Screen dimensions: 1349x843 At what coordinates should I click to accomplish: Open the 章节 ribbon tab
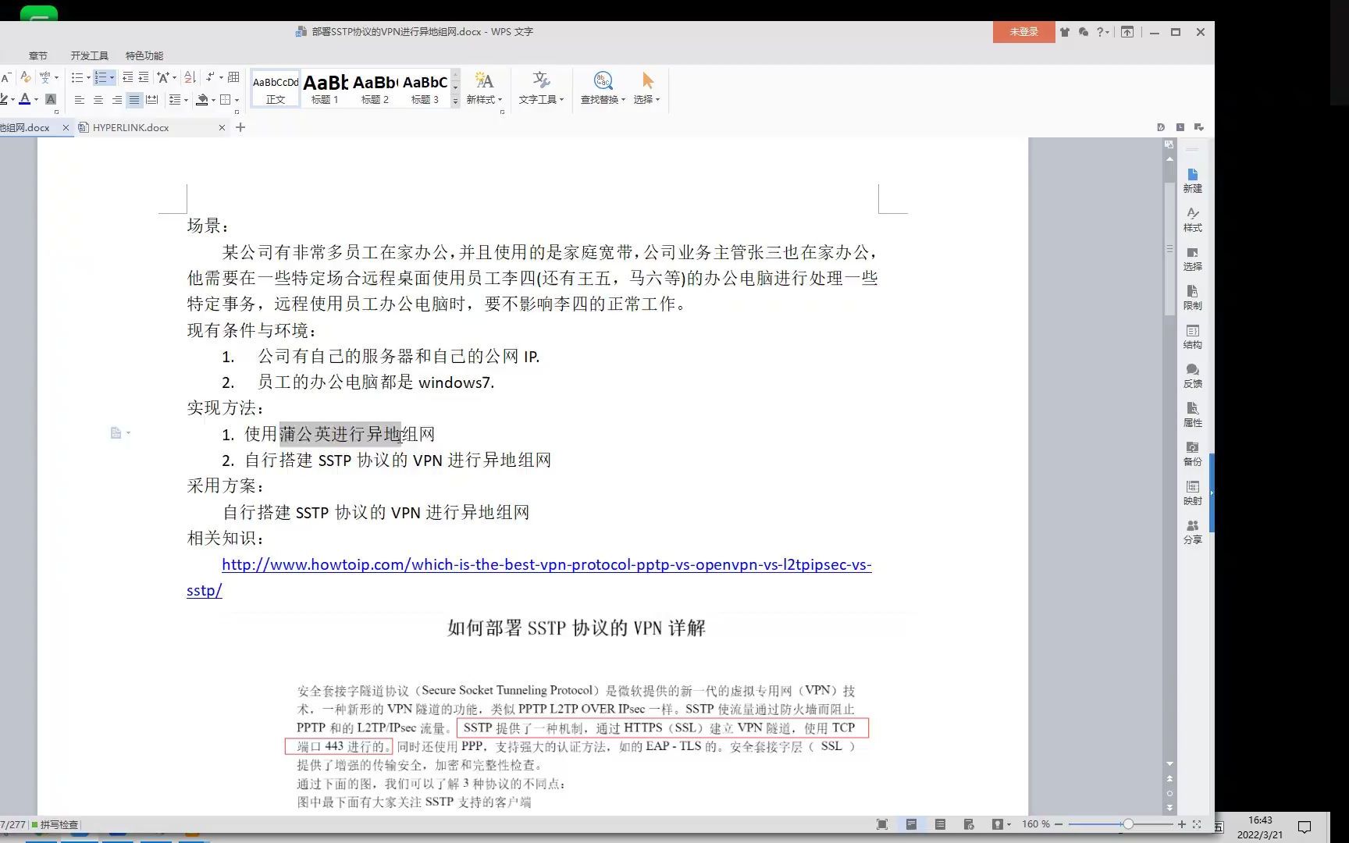pyautogui.click(x=37, y=55)
